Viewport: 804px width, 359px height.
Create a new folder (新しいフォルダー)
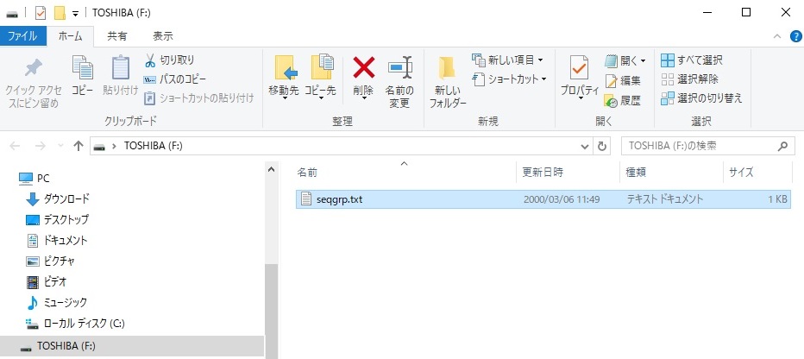tap(448, 82)
